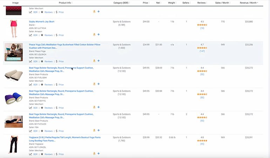Open Amazon page icon for Soybu Skort

point(94,35)
